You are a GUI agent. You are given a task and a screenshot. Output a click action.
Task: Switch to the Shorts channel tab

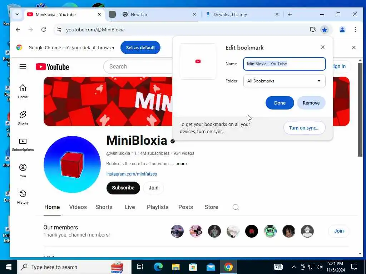[104, 207]
